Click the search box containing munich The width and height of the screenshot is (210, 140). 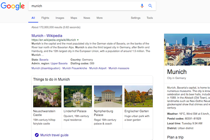pyautogui.click(x=92, y=6)
